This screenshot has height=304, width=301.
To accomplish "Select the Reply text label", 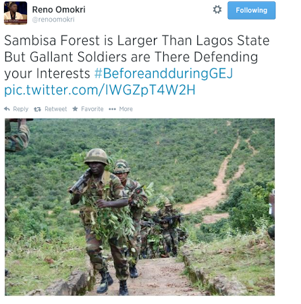I will click(21, 109).
